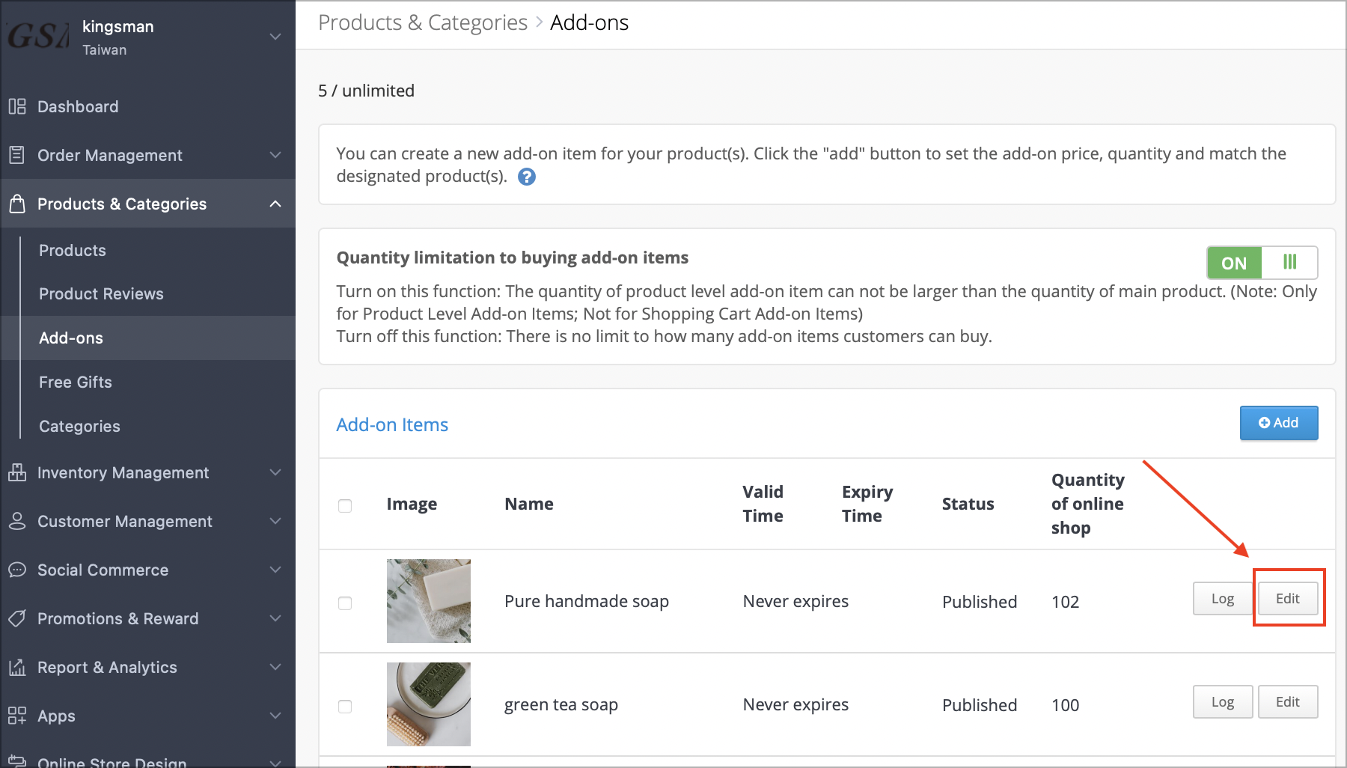Viewport: 1347px width, 768px height.
Task: Click the green tea soap product thumbnail
Action: pos(428,704)
